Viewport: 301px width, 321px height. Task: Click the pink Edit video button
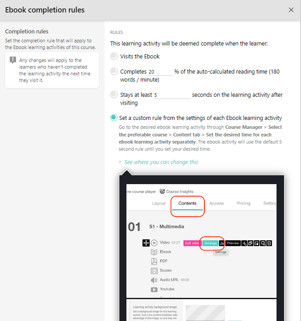pyautogui.click(x=192, y=243)
